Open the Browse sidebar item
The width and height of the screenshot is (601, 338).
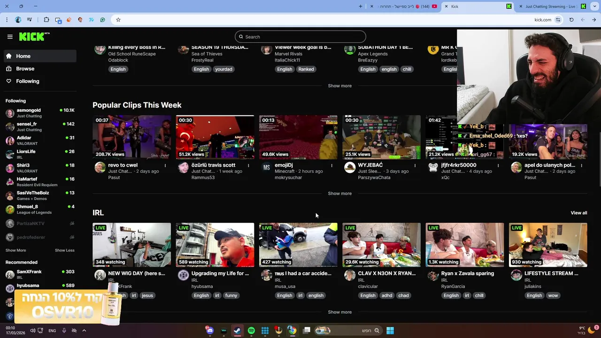coord(40,69)
